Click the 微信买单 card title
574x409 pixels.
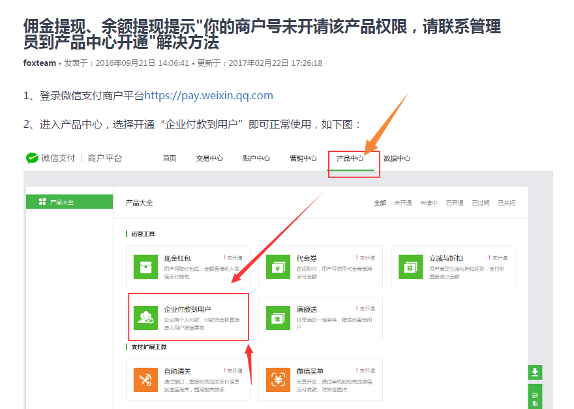tap(310, 371)
